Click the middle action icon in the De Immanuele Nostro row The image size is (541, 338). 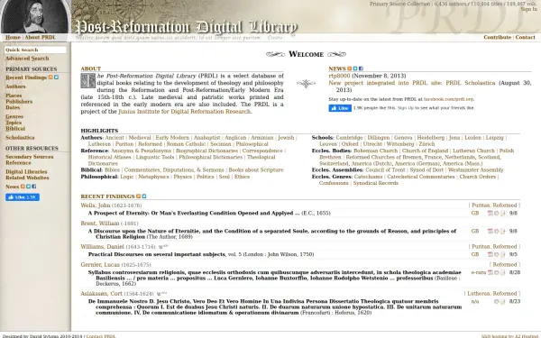coord(497,301)
